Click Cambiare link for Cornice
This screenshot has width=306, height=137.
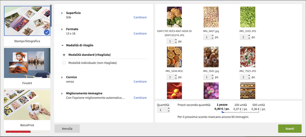(140, 82)
